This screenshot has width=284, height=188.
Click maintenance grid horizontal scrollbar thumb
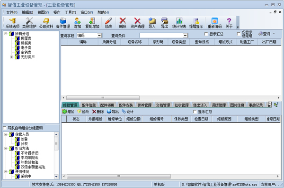pos(119,176)
